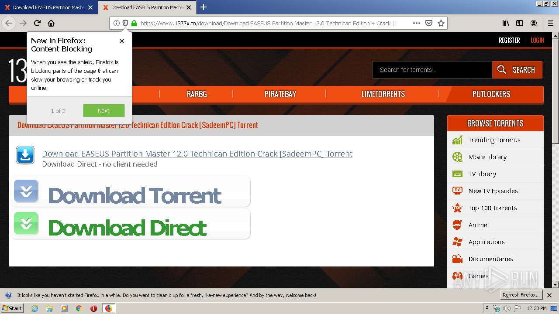
Task: Show site information icon in address bar
Action: (x=117, y=23)
